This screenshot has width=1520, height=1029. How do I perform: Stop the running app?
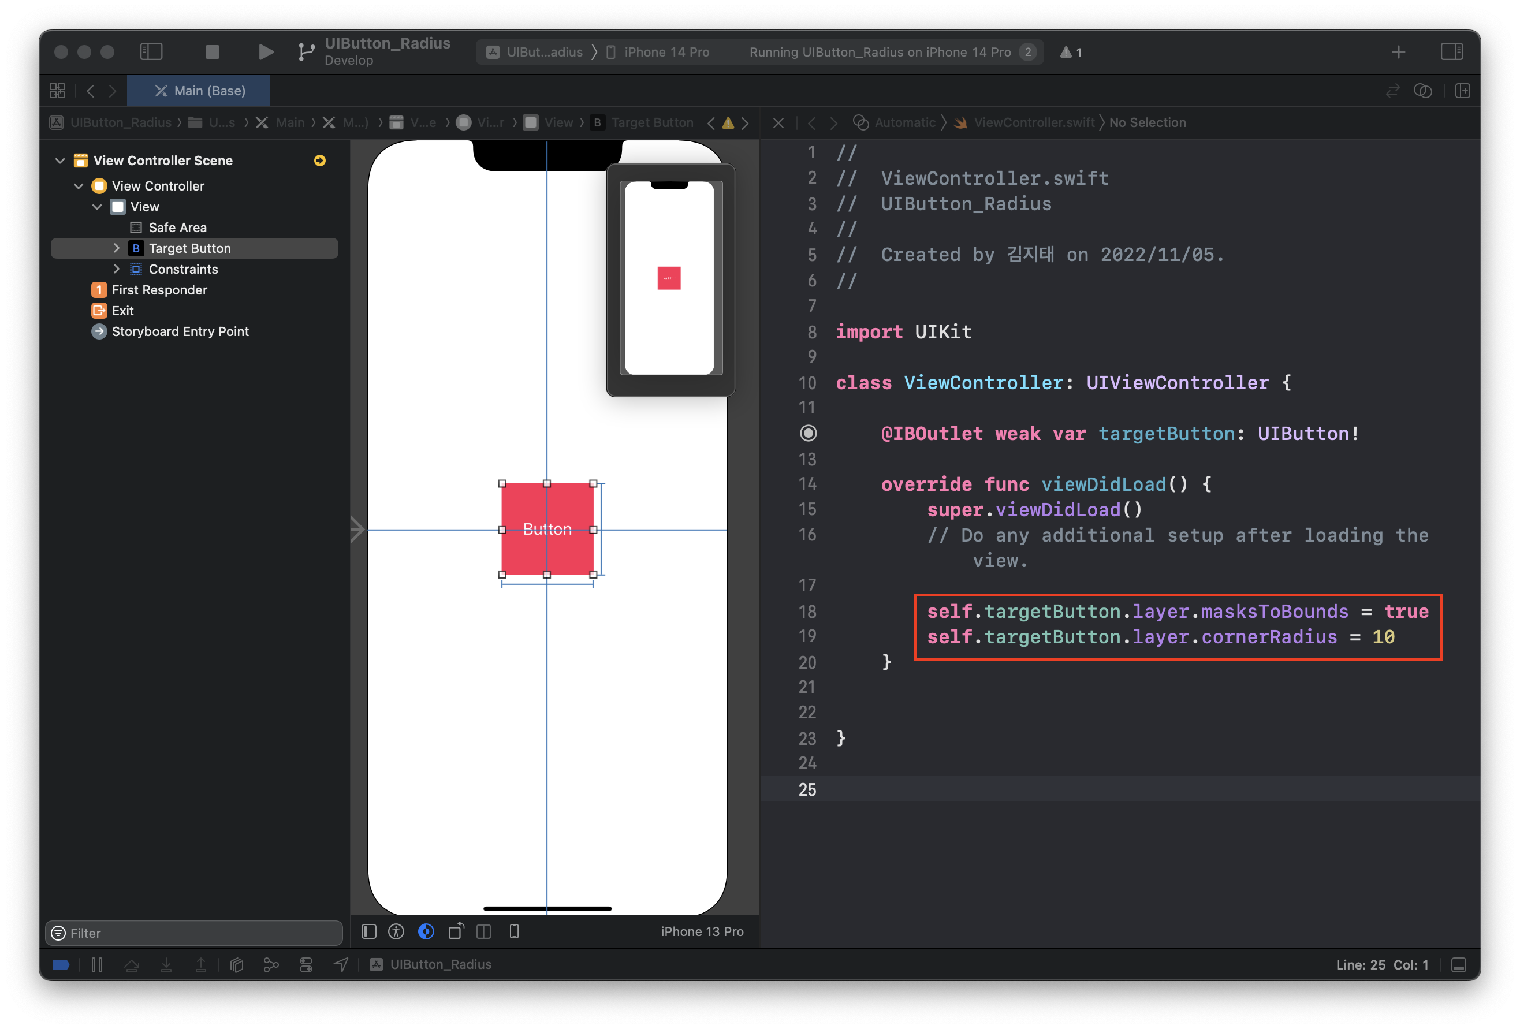tap(212, 51)
